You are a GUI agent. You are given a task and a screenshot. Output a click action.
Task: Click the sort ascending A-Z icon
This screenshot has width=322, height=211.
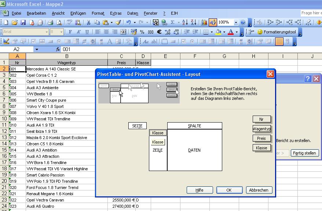tap(184, 22)
